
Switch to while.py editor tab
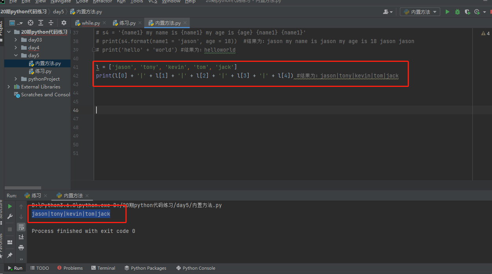pos(91,23)
